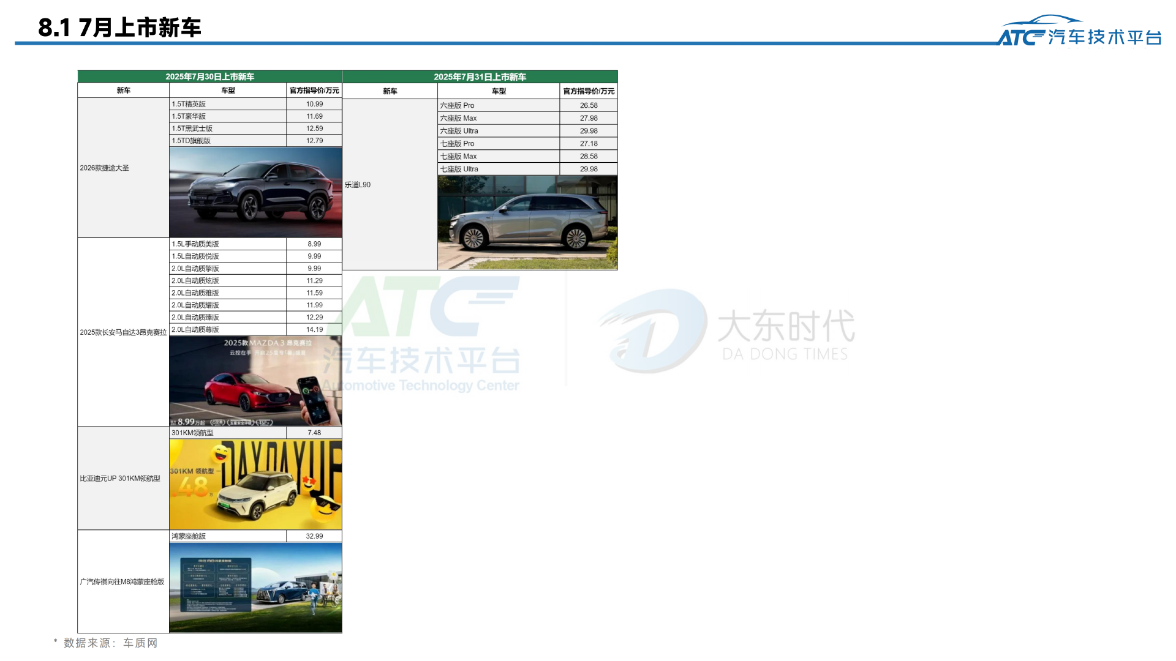This screenshot has height=661, width=1176.
Task: Click 29.98 price of 六座版 Ultra
Action: point(589,131)
